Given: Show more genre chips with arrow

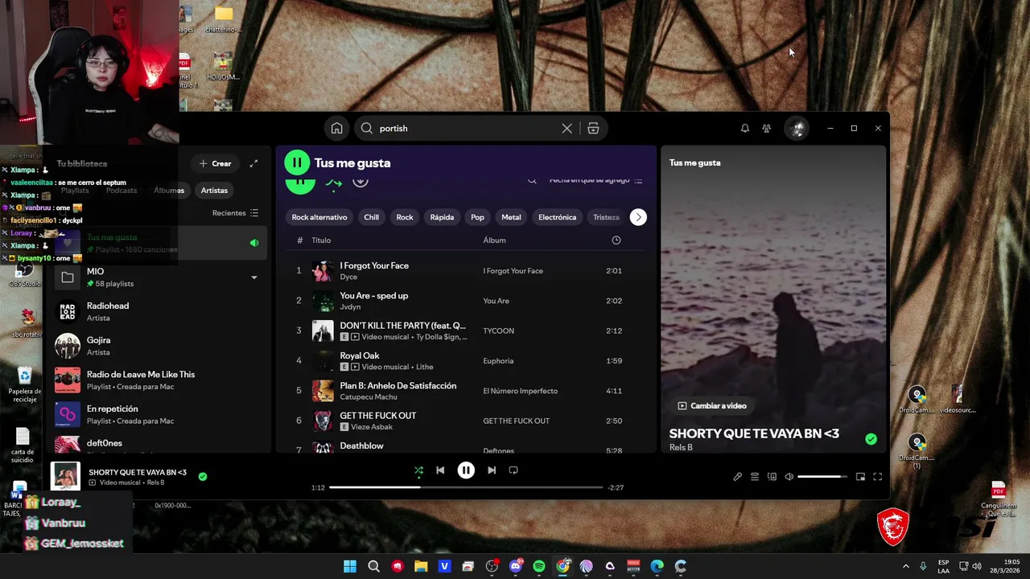Looking at the screenshot, I should (638, 217).
